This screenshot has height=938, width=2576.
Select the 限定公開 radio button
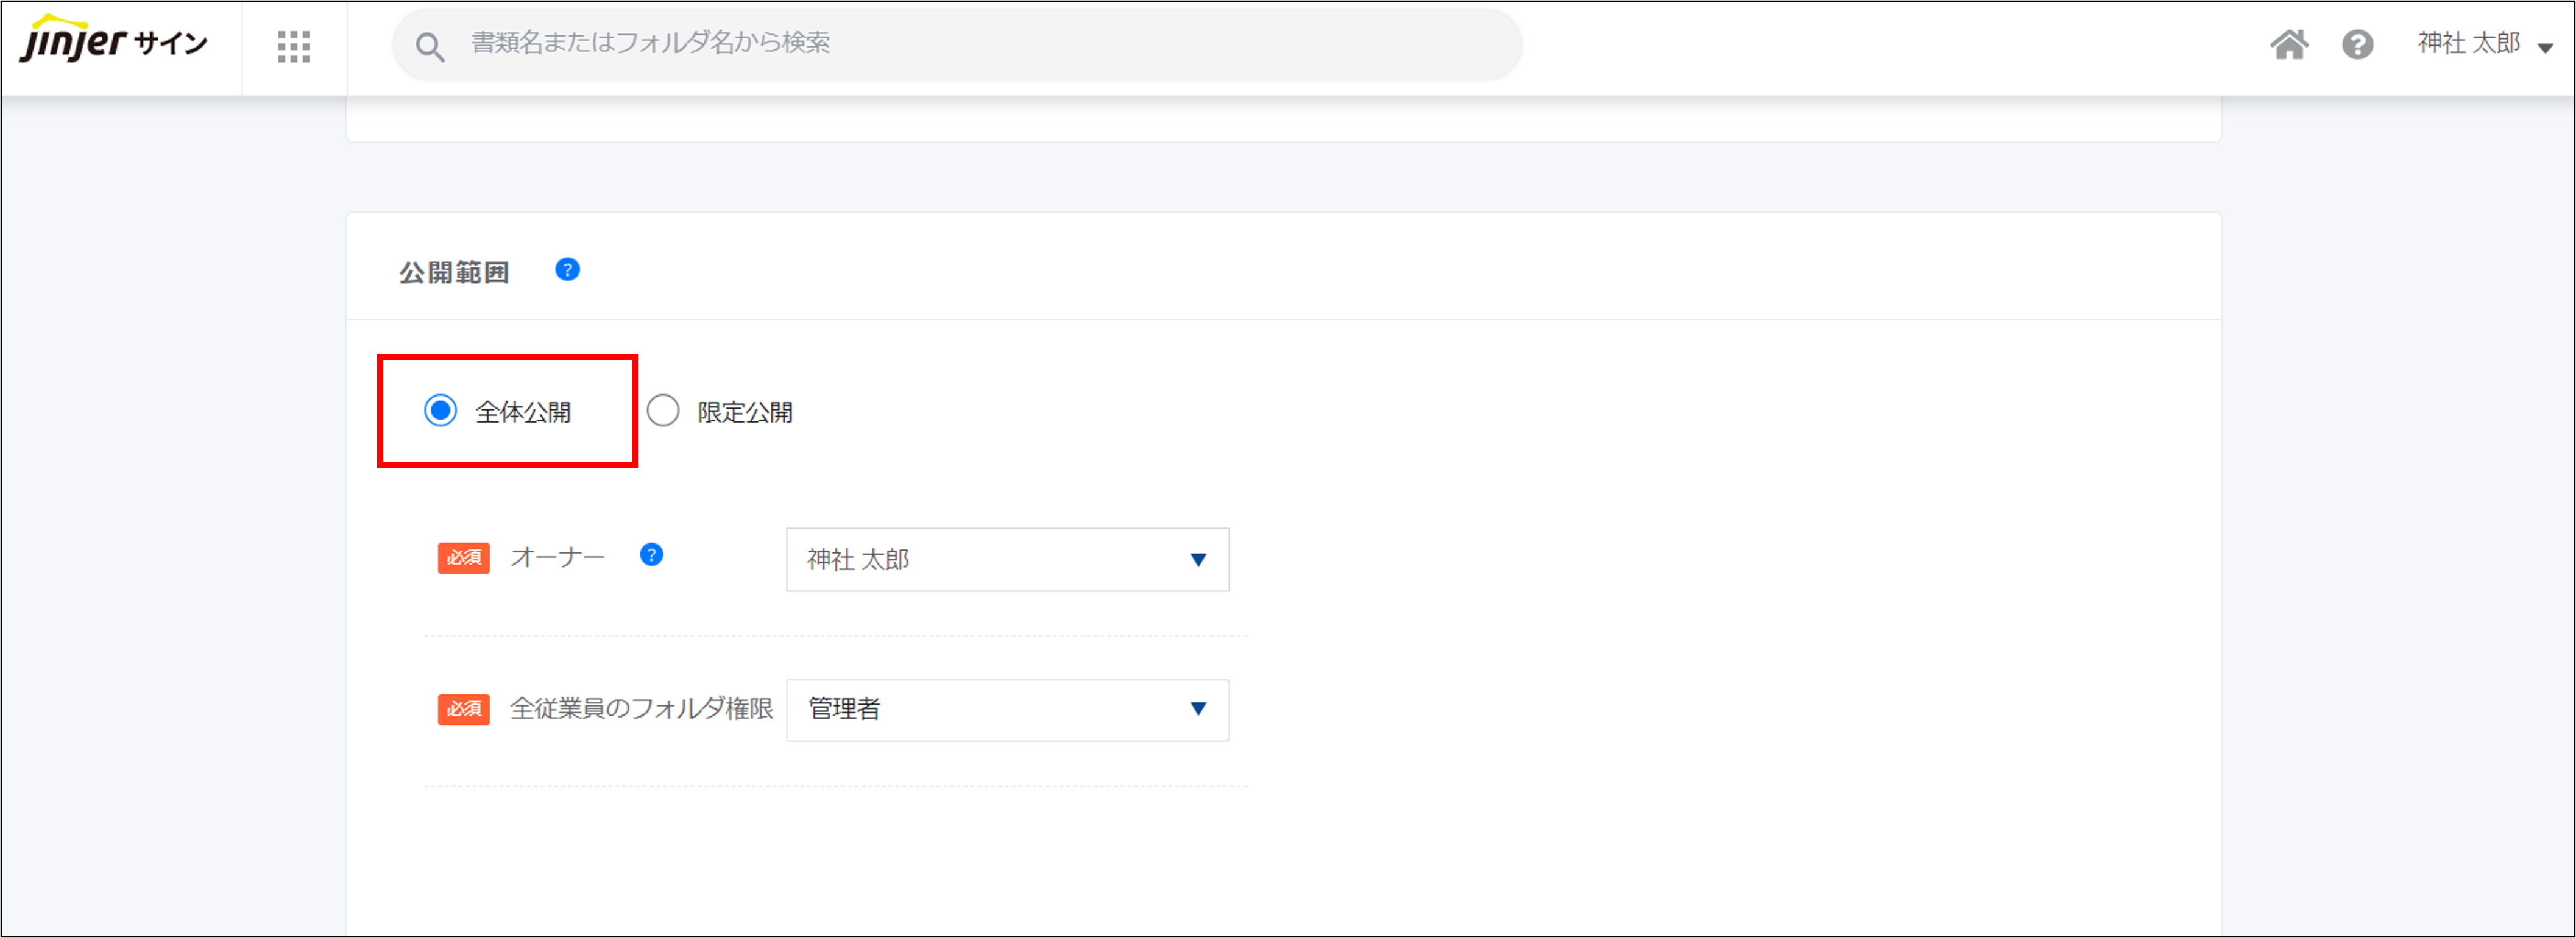point(663,411)
